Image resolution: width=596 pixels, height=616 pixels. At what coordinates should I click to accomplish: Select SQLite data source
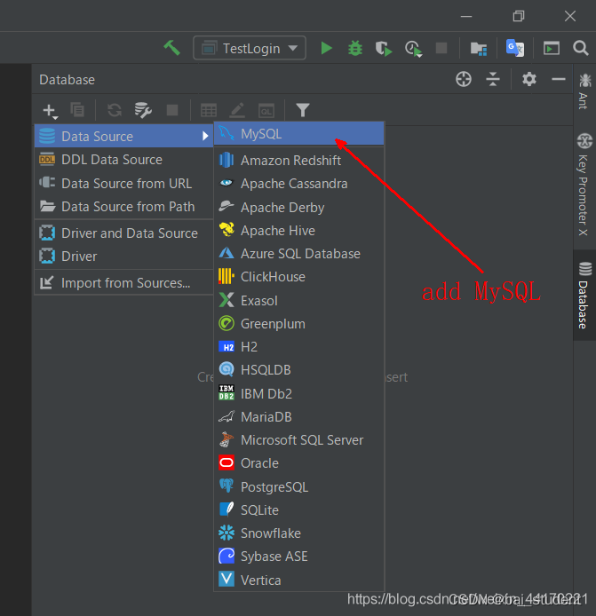point(298,509)
